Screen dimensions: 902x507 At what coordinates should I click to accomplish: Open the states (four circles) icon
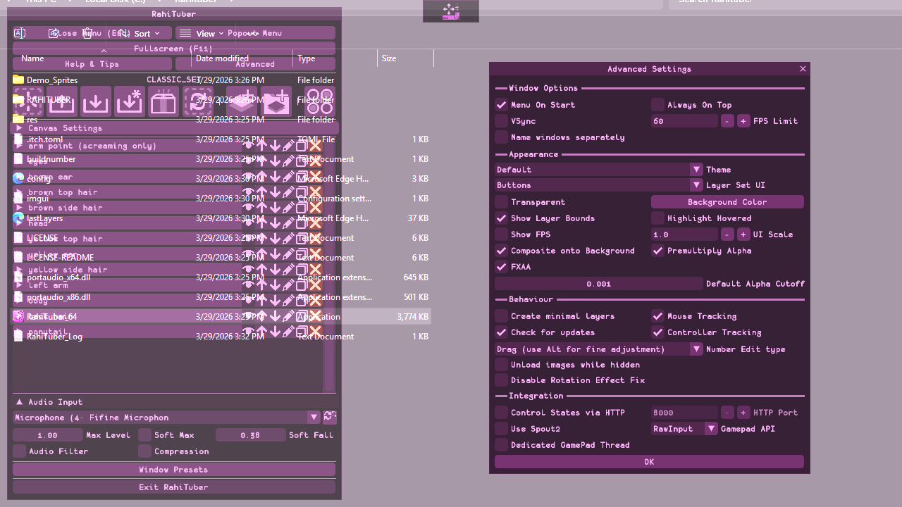pyautogui.click(x=319, y=101)
